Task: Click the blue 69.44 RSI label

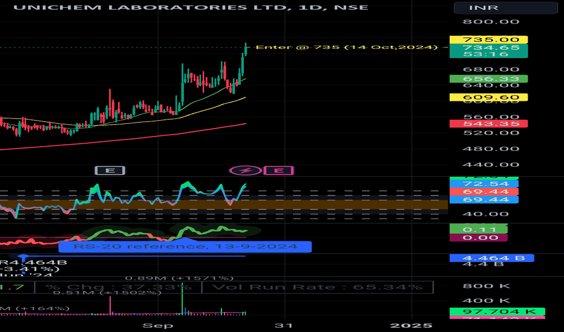Action: click(484, 200)
